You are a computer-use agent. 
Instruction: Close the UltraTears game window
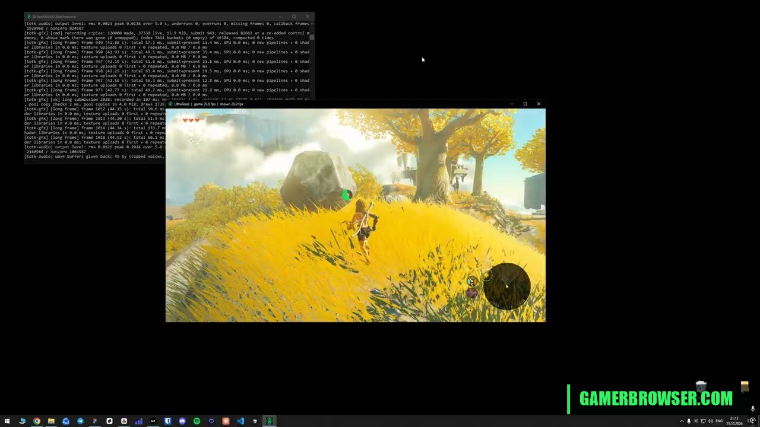(539, 104)
